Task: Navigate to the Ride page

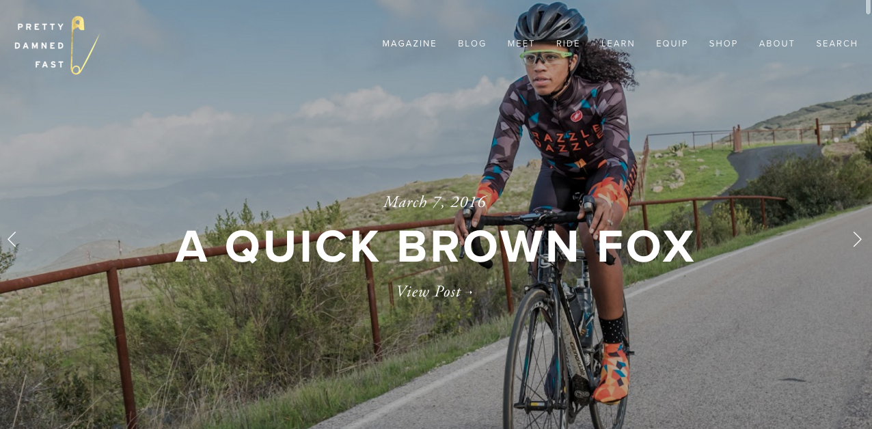Action: pos(568,44)
